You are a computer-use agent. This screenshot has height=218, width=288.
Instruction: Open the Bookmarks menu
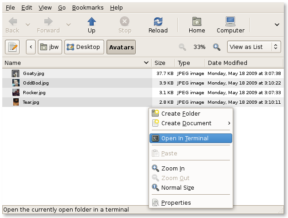(x=88, y=8)
